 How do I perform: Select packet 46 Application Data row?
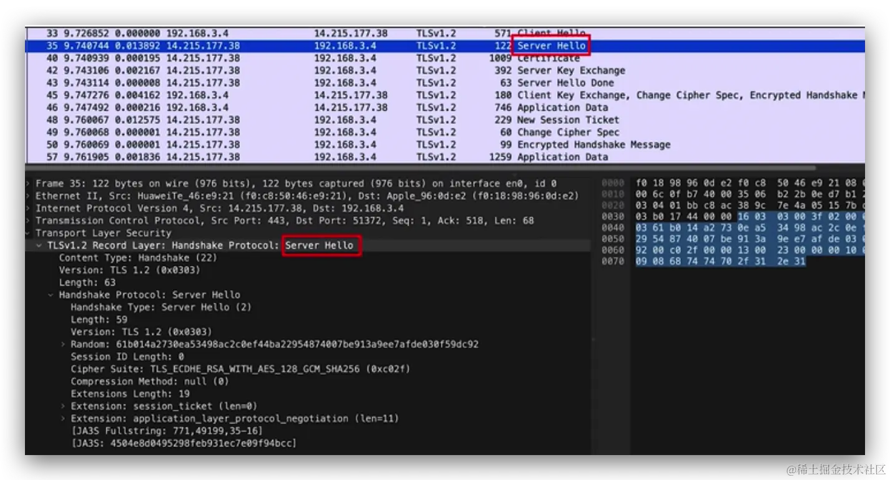pyautogui.click(x=445, y=107)
